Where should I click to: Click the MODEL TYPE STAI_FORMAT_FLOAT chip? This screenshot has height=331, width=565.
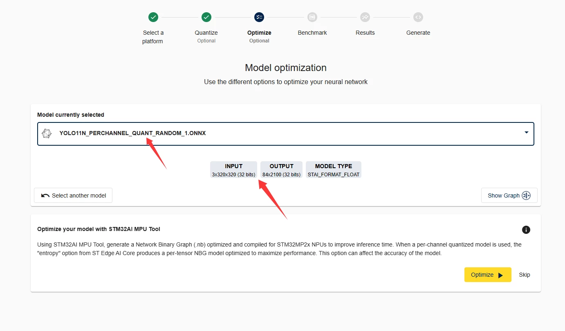[x=334, y=170]
